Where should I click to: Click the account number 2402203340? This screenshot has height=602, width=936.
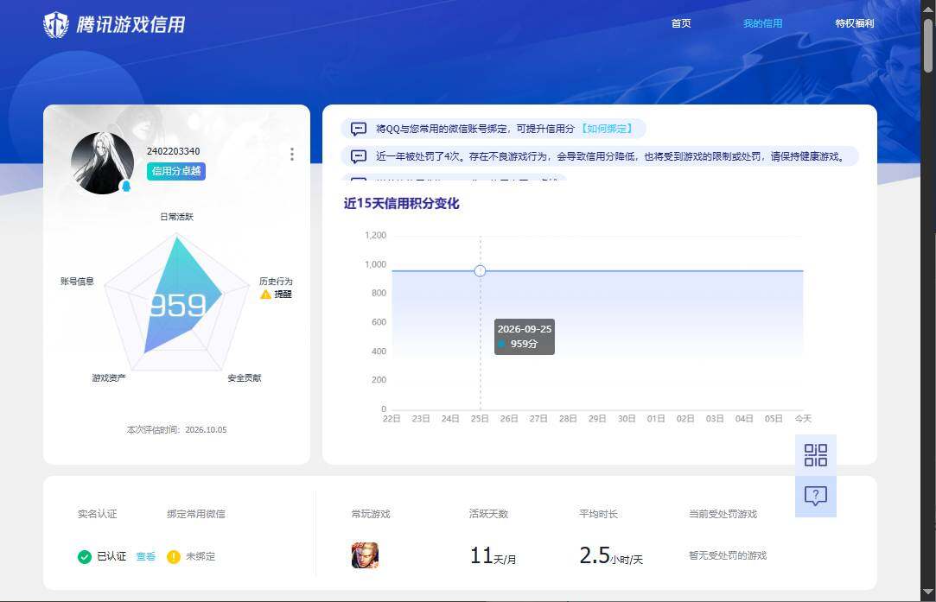(173, 151)
